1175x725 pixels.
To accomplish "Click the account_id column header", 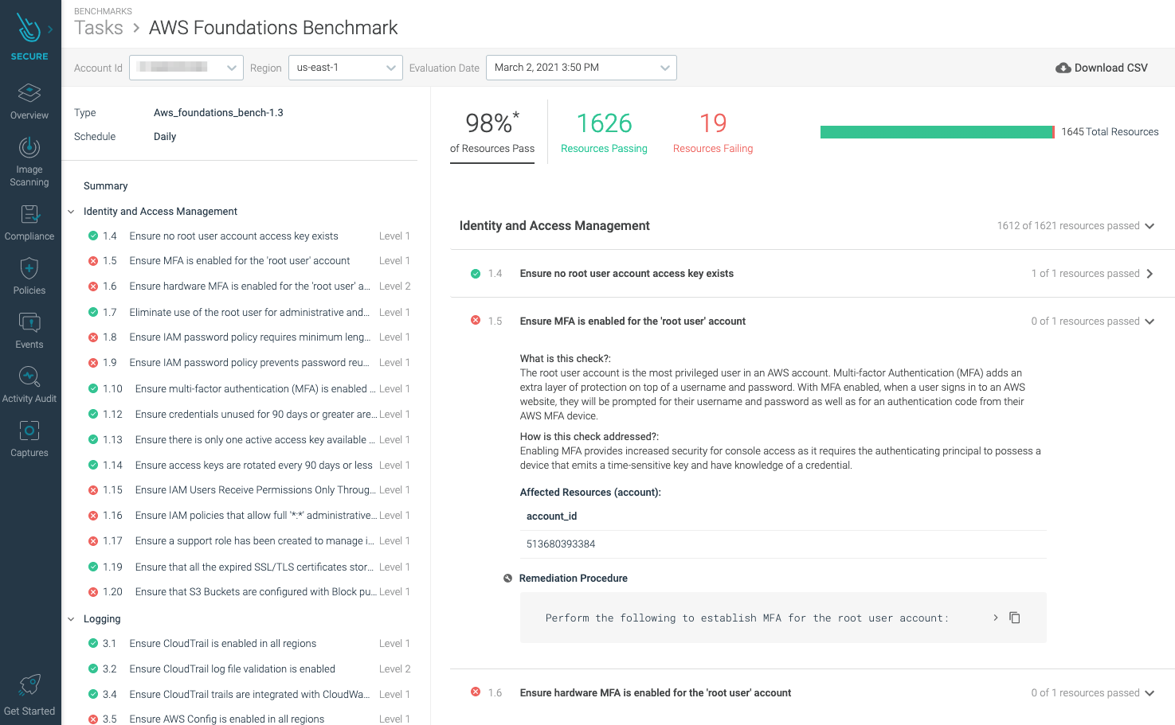I will [x=551, y=516].
